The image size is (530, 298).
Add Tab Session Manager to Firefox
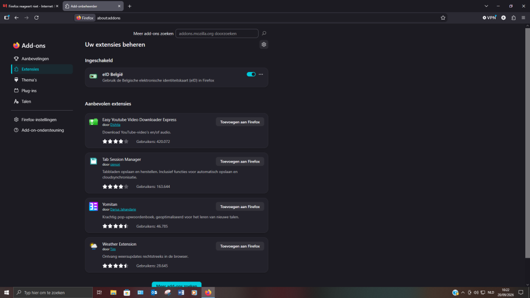pyautogui.click(x=240, y=161)
